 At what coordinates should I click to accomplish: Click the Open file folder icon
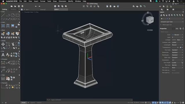15,6
